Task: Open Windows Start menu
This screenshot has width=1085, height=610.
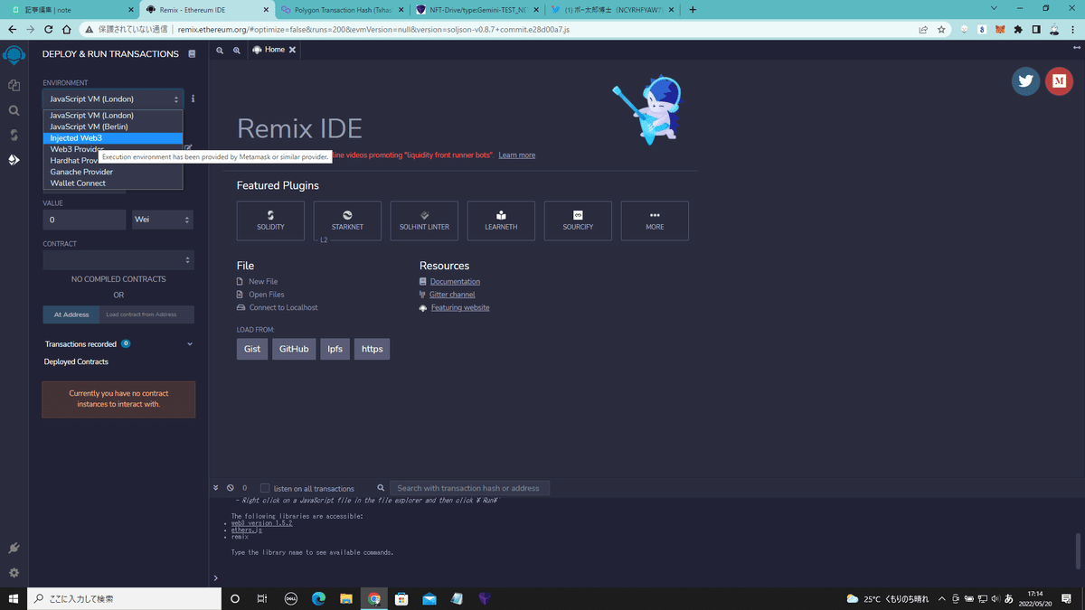Action: [13, 598]
